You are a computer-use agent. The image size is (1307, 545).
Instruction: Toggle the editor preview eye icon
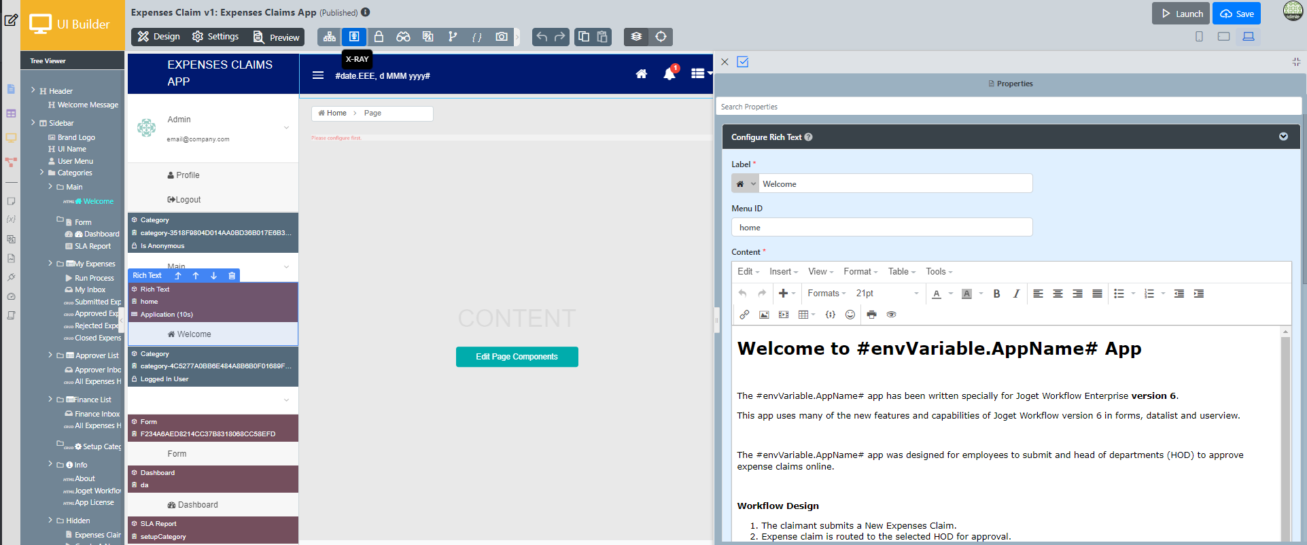point(891,315)
